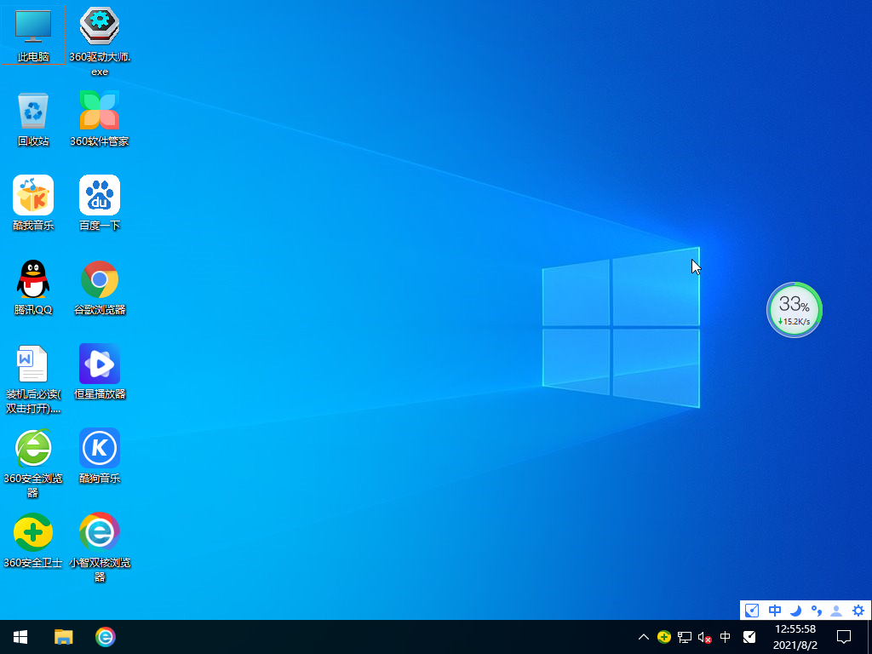872x654 pixels.
Task: Launch 360软件管家 software manager
Action: coord(100,111)
